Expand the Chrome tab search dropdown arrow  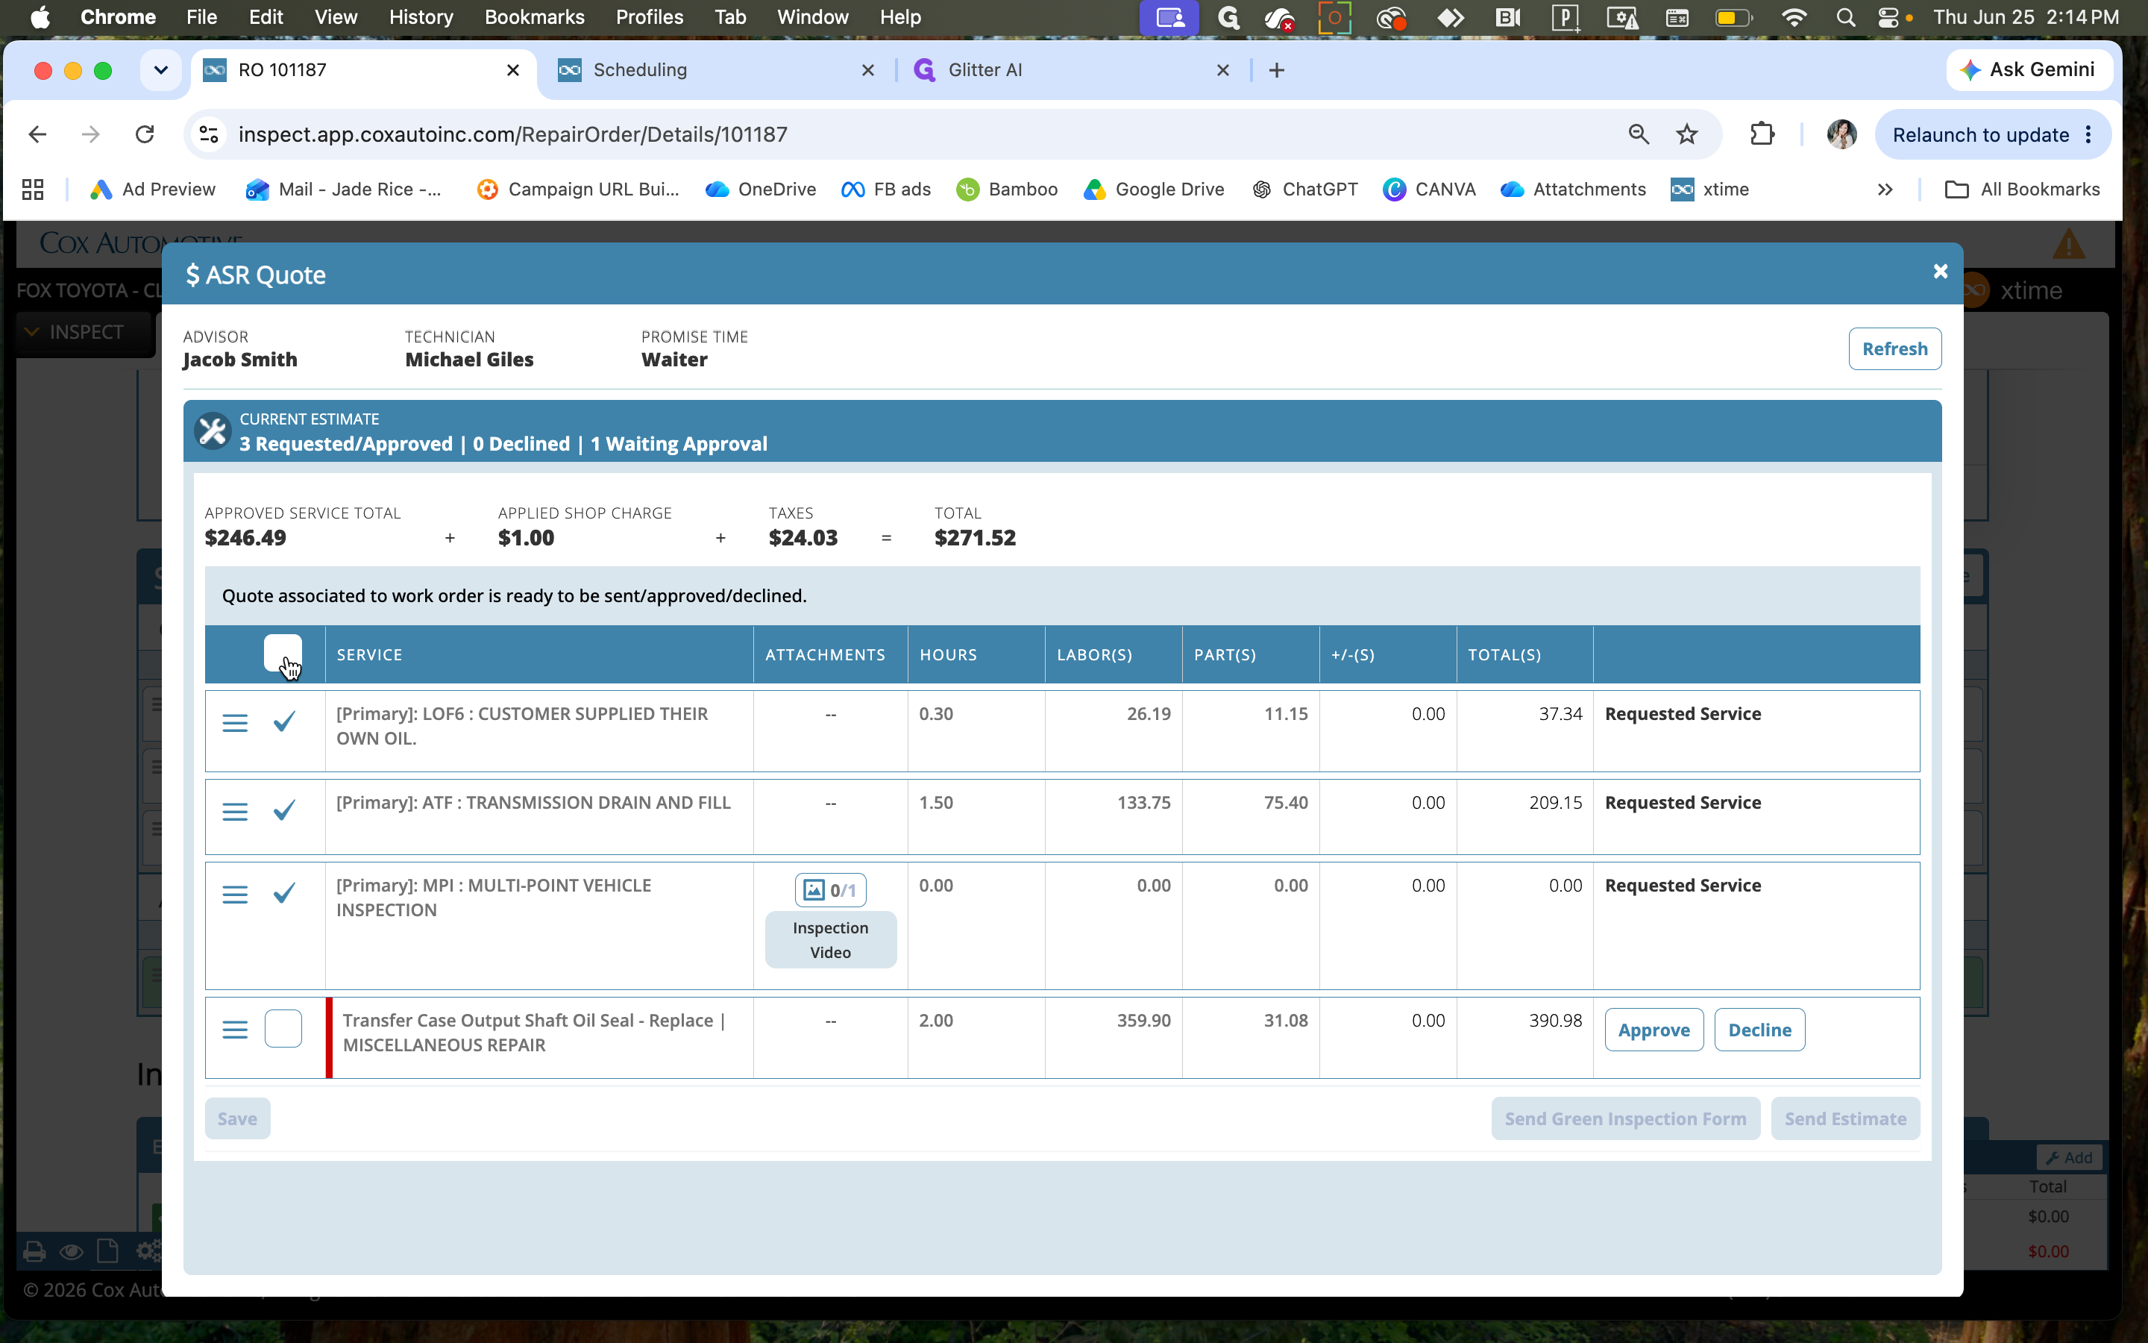[x=160, y=70]
